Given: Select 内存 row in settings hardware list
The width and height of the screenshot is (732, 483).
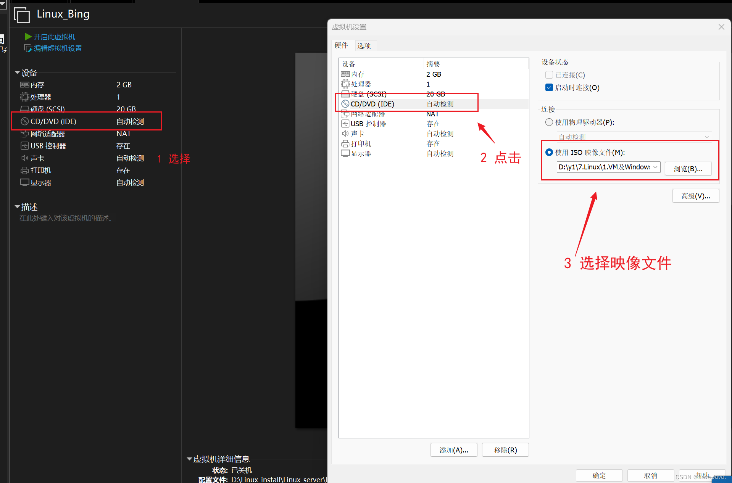Looking at the screenshot, I should coord(434,74).
